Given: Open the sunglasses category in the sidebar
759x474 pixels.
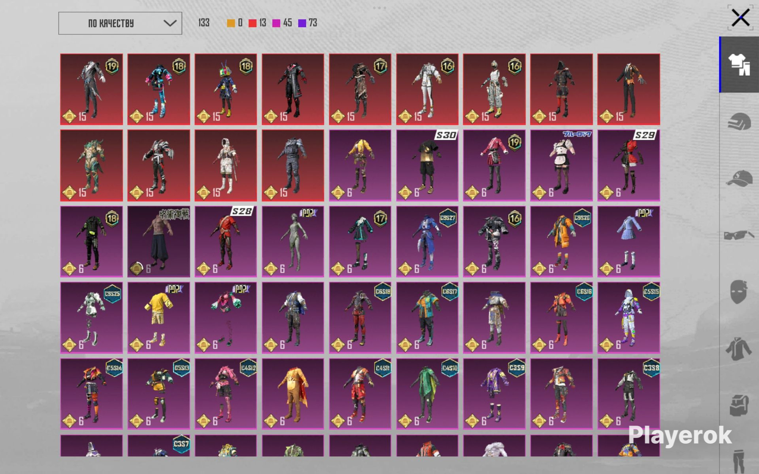Looking at the screenshot, I should [739, 235].
